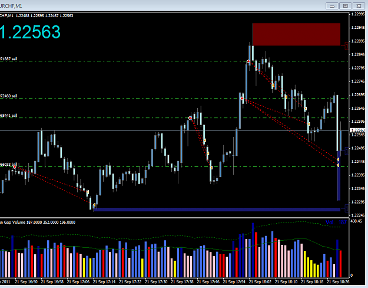Click the red entry marker on 972460 sell line
Image resolution: width=368 pixels, height=288 pixels.
(x=242, y=99)
